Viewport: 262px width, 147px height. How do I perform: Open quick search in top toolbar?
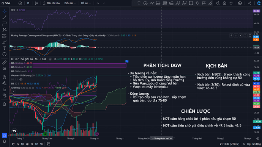pos(218,3)
